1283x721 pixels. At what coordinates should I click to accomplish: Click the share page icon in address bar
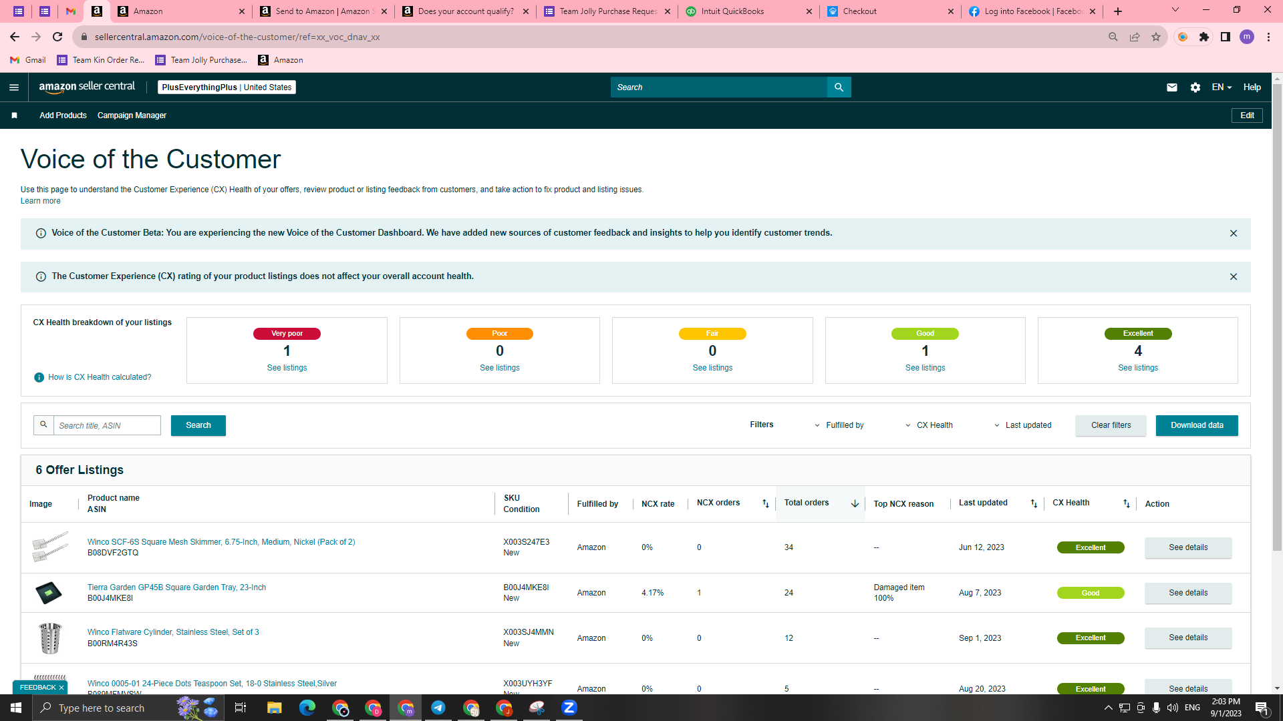pyautogui.click(x=1135, y=37)
